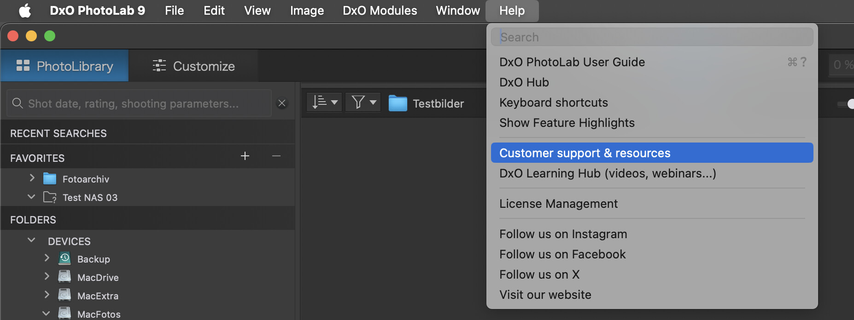The height and width of the screenshot is (320, 854).
Task: Click the Help menu Search field
Action: (x=652, y=37)
